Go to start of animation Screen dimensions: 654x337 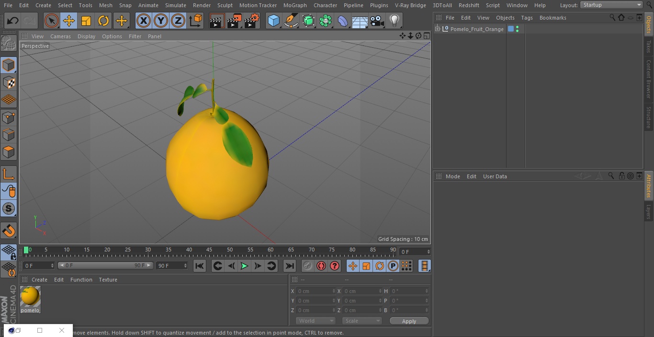[200, 266]
